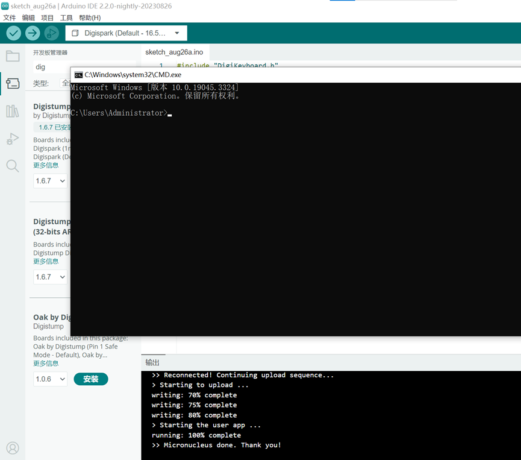Click the CMD.exe window title bar
The width and height of the screenshot is (521, 460).
[x=296, y=75]
